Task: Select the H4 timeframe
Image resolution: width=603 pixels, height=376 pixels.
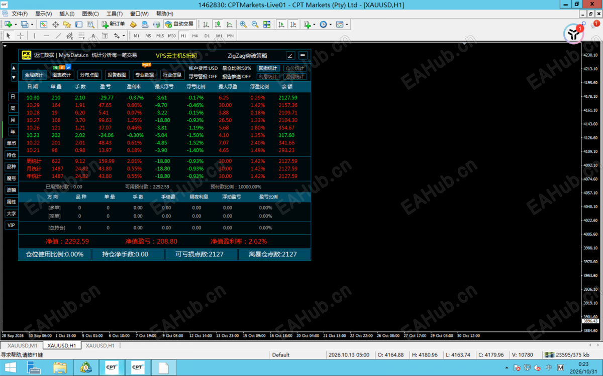Action: (195, 36)
